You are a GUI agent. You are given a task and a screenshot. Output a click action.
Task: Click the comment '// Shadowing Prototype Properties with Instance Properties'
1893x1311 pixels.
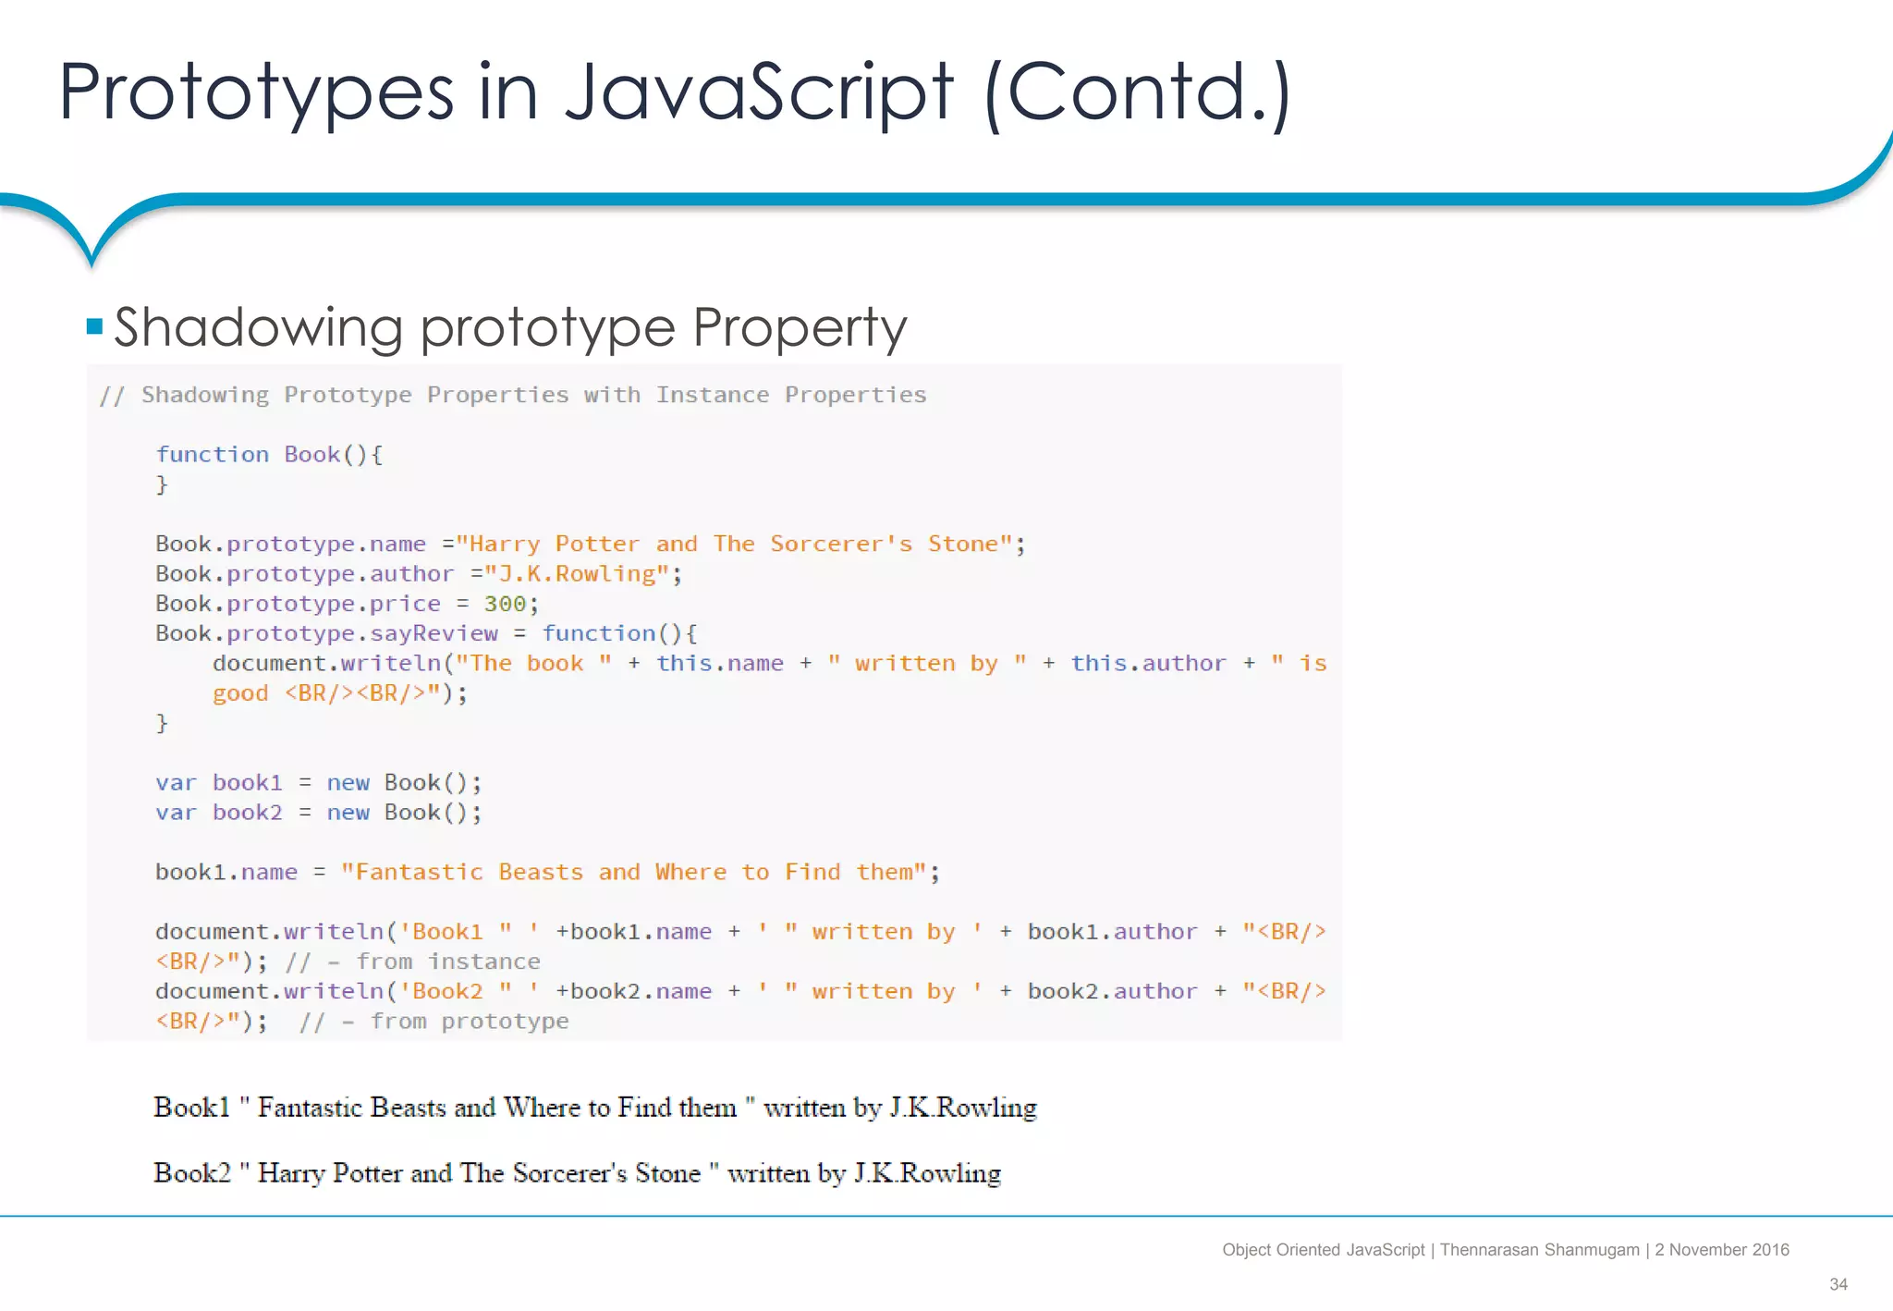coord(513,395)
